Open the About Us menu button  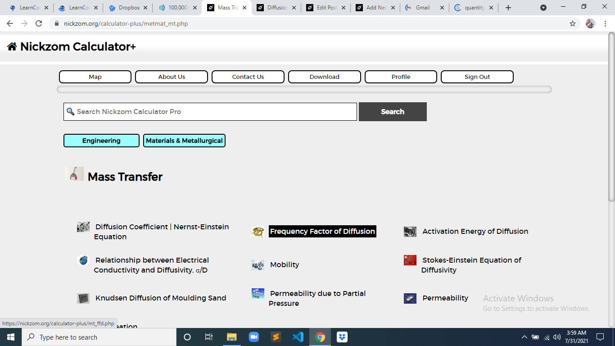(x=172, y=77)
